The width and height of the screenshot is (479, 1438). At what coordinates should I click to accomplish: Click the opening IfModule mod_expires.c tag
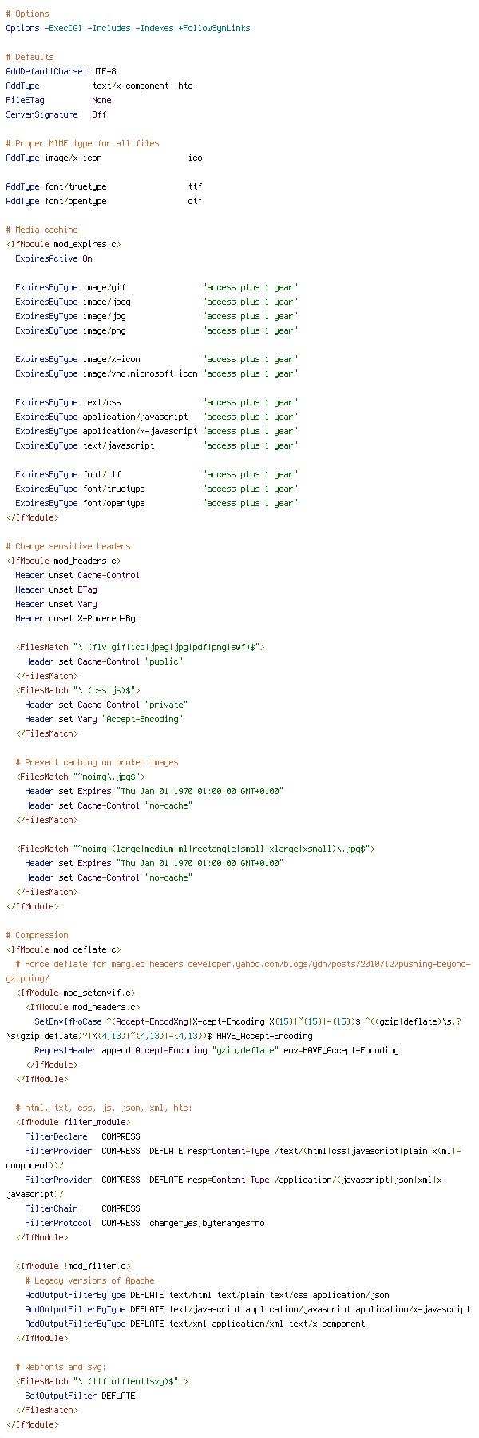(63, 244)
